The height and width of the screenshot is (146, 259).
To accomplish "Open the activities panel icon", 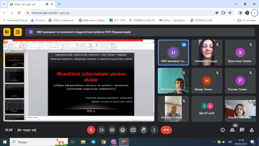I will [x=252, y=130].
